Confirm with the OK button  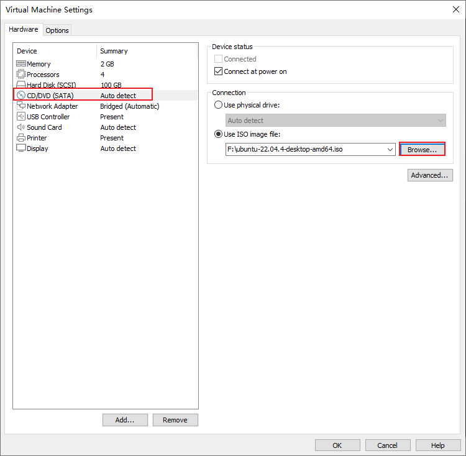[337, 445]
